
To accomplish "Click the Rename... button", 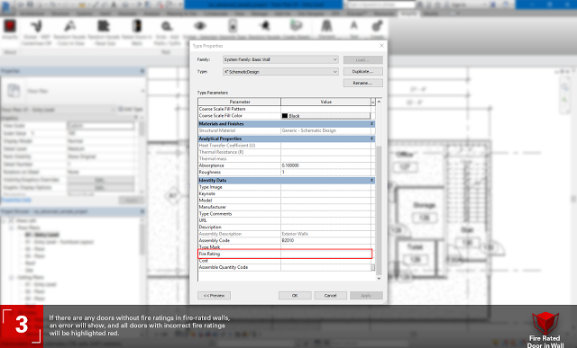I will coord(362,83).
